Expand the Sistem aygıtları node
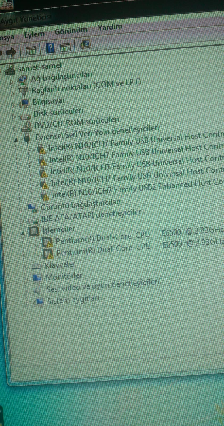 [x=28, y=303]
